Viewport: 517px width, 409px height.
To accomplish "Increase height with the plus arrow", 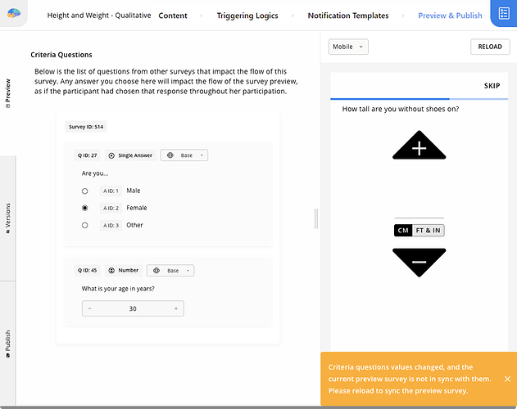I will click(x=419, y=146).
